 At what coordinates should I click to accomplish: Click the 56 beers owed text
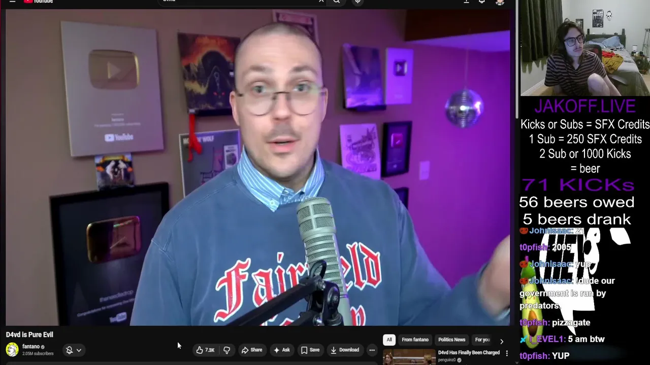coord(576,202)
